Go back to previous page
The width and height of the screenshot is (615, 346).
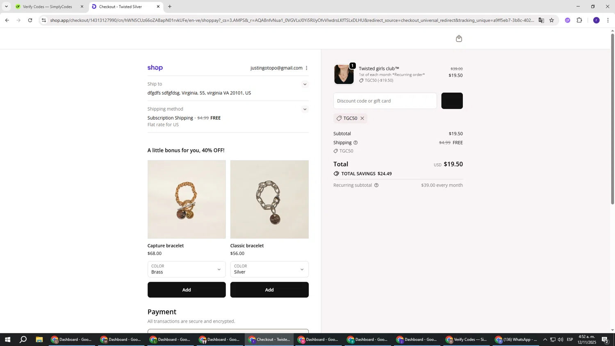tap(7, 20)
